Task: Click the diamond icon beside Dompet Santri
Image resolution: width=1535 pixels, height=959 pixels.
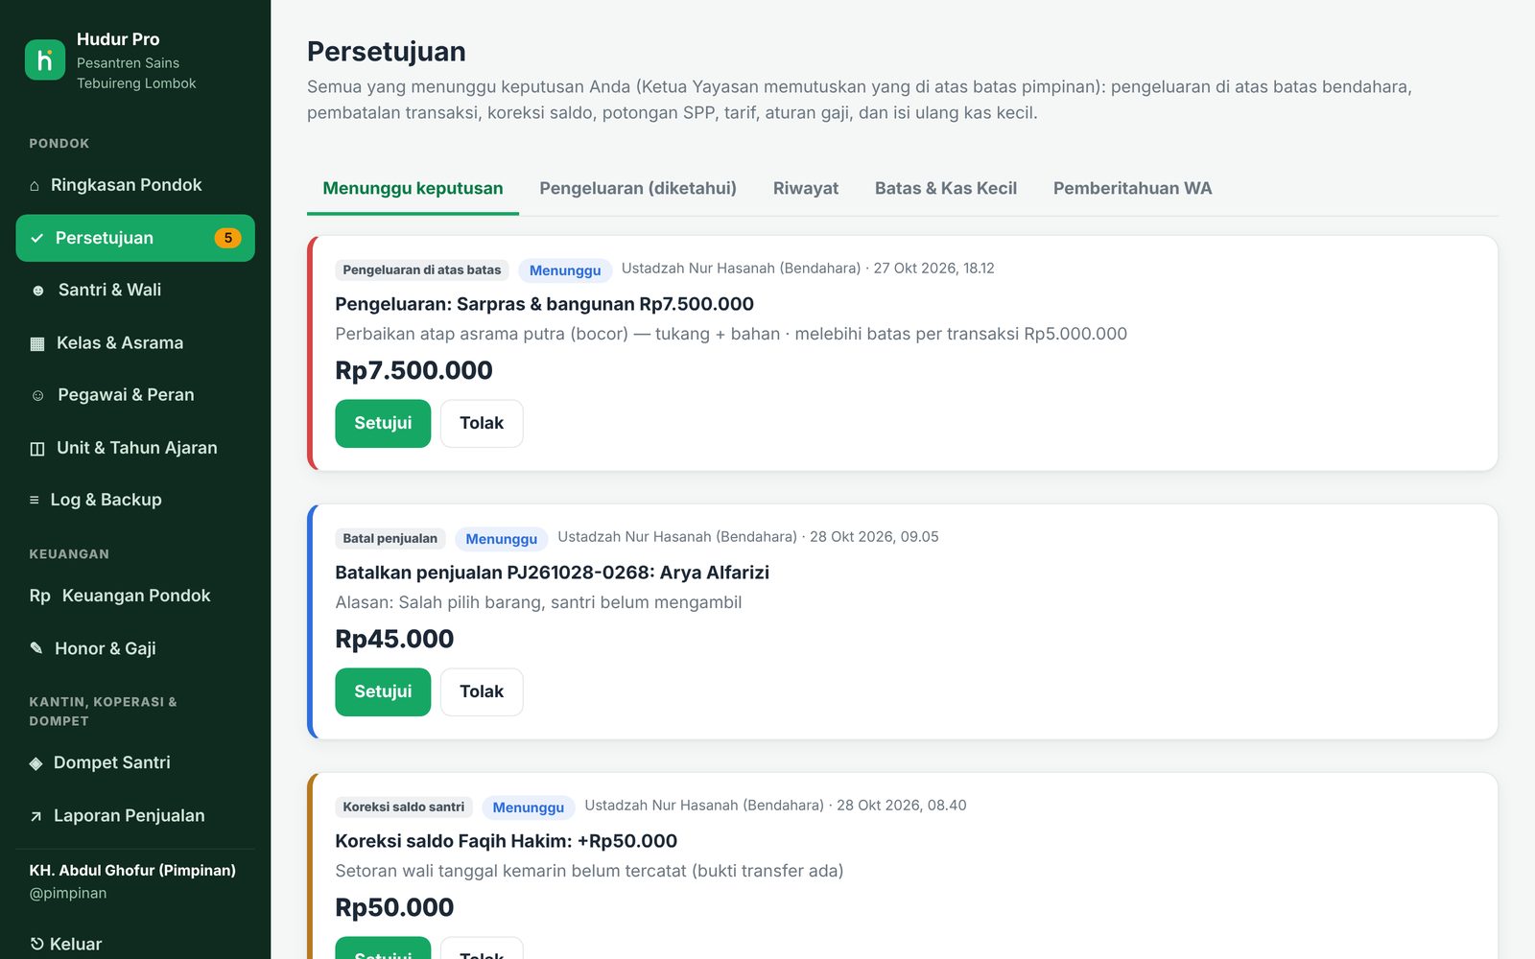Action: 35,763
